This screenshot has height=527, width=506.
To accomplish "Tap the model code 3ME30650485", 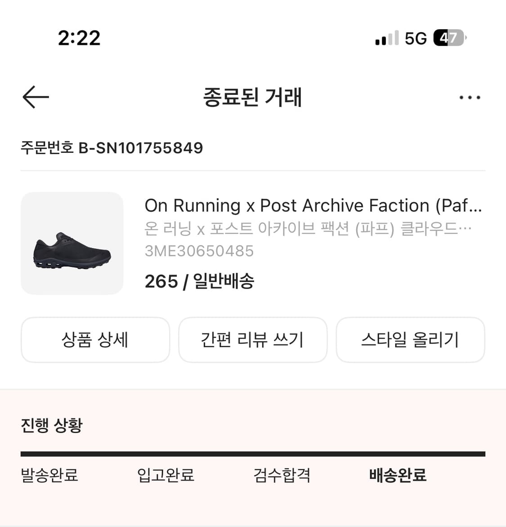I will [x=199, y=251].
